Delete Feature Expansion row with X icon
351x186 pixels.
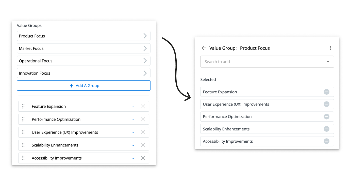click(x=143, y=107)
